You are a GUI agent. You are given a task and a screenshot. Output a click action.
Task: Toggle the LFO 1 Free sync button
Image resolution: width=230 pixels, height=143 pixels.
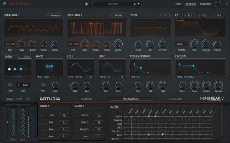coord(90,77)
